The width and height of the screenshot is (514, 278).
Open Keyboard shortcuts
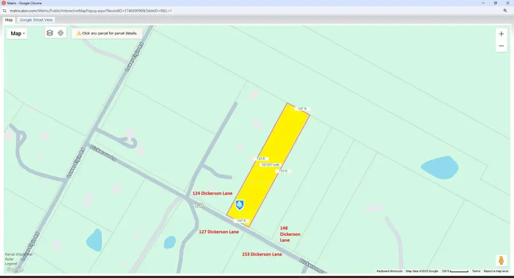coord(389,271)
